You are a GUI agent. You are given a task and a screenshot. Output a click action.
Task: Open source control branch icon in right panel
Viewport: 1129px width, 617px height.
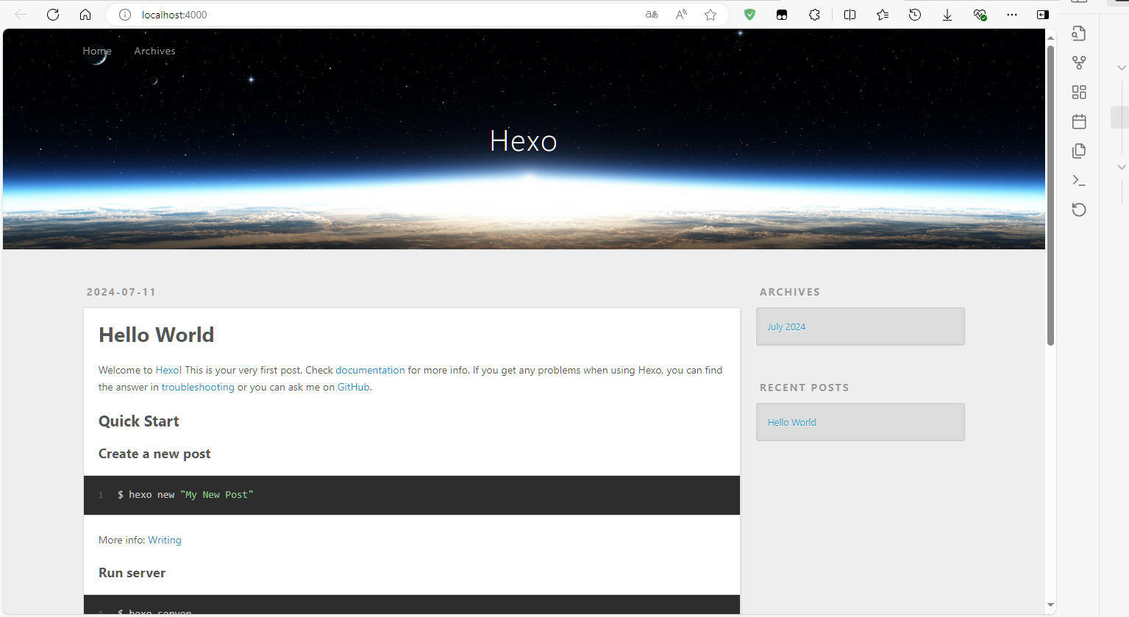coord(1079,63)
